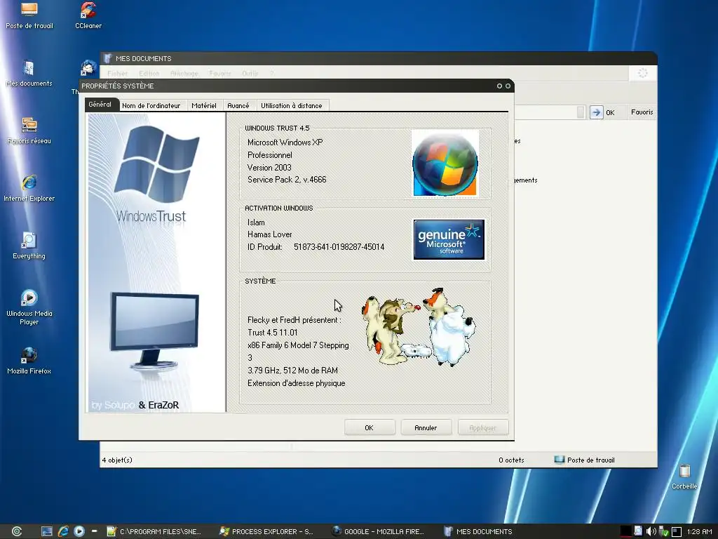The image size is (718, 539).
Task: Switch to the Mes Documents taskbar button
Action: (478, 532)
